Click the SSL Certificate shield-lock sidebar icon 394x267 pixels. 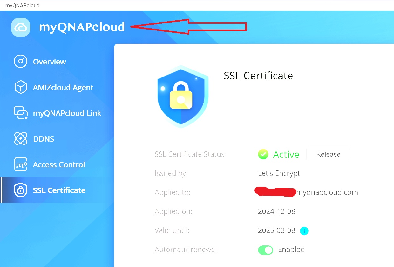tap(21, 190)
